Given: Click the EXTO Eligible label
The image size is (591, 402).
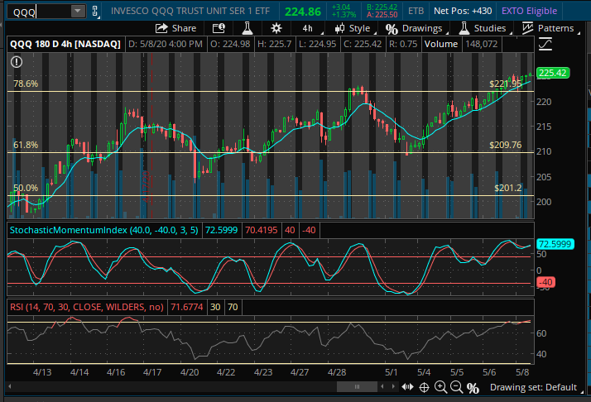Looking at the screenshot, I should point(529,11).
